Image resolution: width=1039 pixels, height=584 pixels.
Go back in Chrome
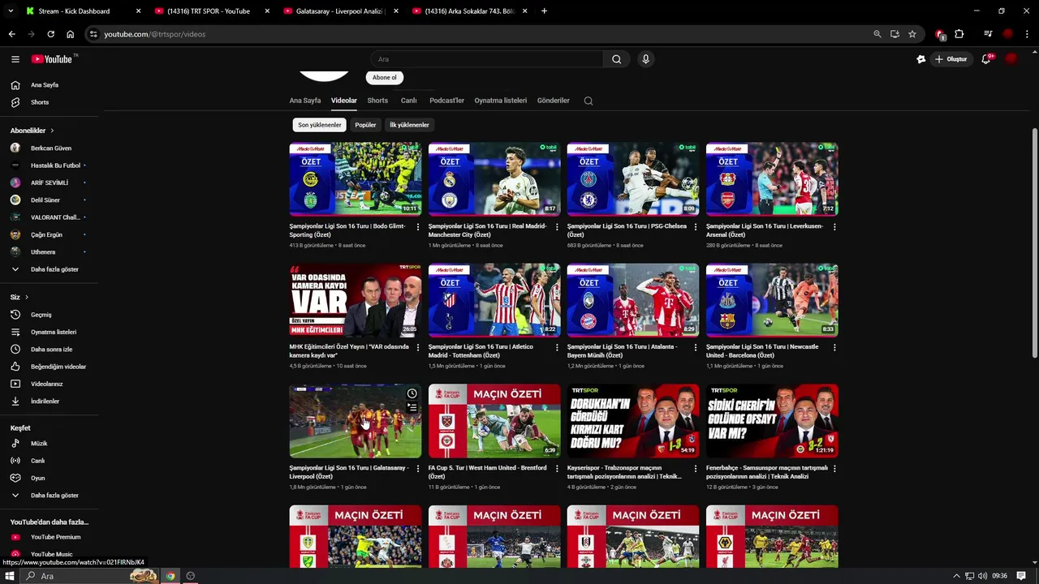[x=11, y=34]
